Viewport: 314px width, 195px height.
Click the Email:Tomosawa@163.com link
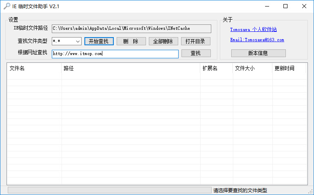[257, 40]
